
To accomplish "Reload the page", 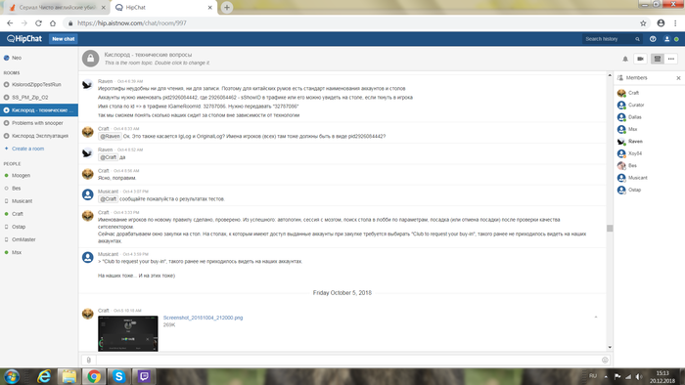I will 38,23.
